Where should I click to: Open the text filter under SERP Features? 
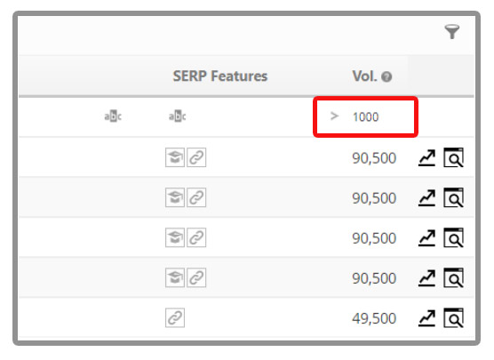pyautogui.click(x=178, y=116)
